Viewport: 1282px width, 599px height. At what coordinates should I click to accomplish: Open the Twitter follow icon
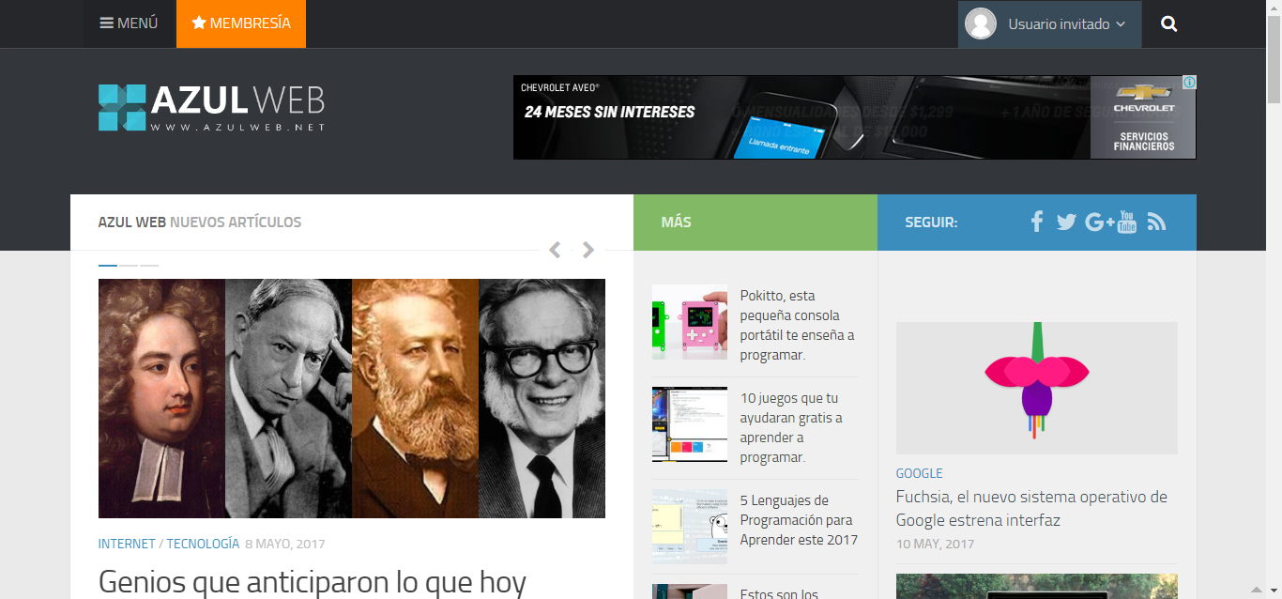pos(1066,223)
